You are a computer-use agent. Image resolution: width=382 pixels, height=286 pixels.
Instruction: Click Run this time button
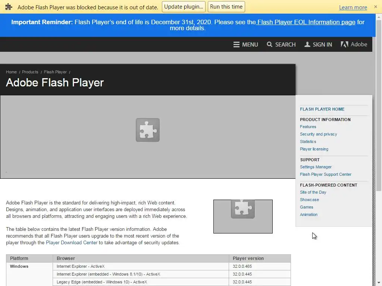coord(226,7)
